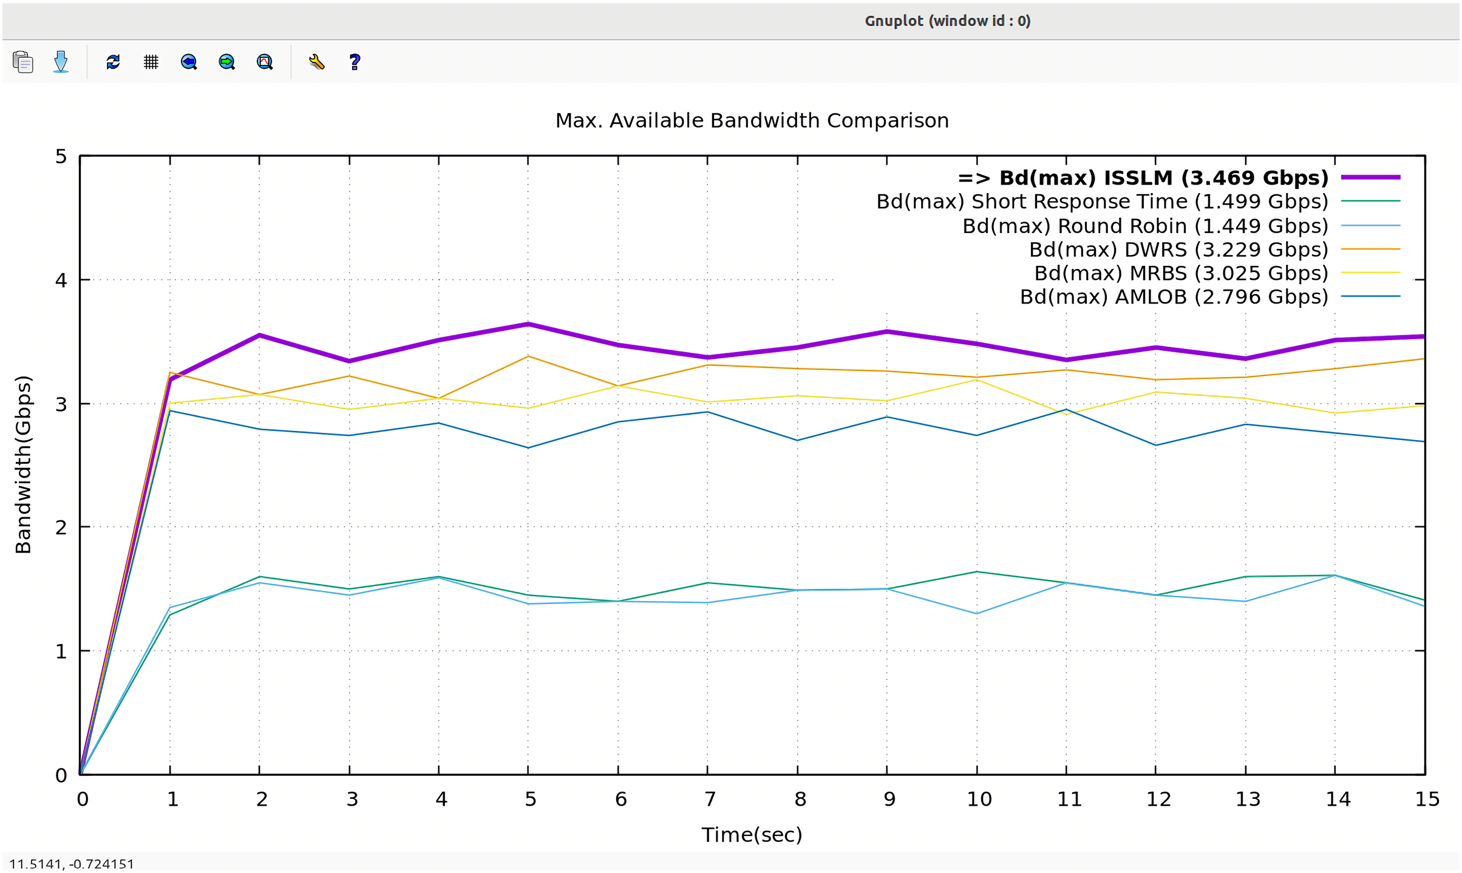Screen dimensions: 1462x873
Task: Toggle the Round Robin legend label
Action: click(x=1145, y=226)
